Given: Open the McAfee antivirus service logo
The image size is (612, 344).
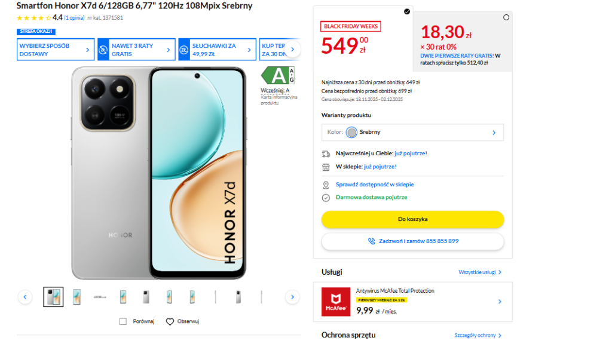Looking at the screenshot, I should click(x=336, y=301).
